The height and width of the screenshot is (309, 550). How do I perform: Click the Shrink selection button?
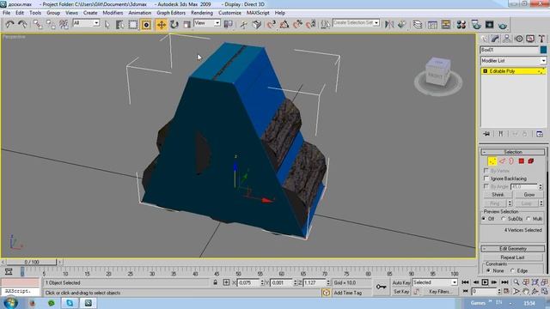tap(498, 195)
